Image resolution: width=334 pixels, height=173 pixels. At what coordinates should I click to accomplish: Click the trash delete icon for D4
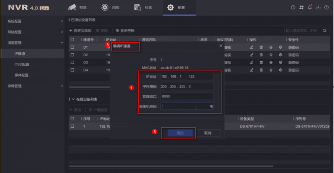261,70
